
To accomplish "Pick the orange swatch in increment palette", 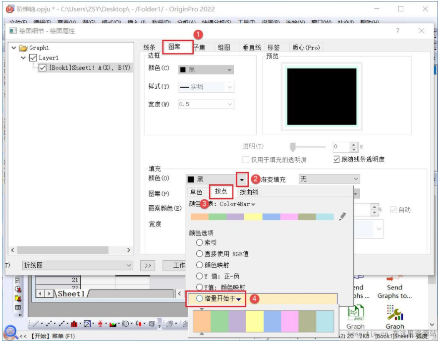I will (x=202, y=321).
